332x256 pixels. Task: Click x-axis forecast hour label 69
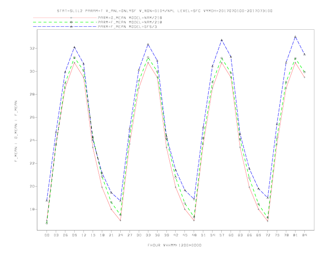(x=259, y=235)
